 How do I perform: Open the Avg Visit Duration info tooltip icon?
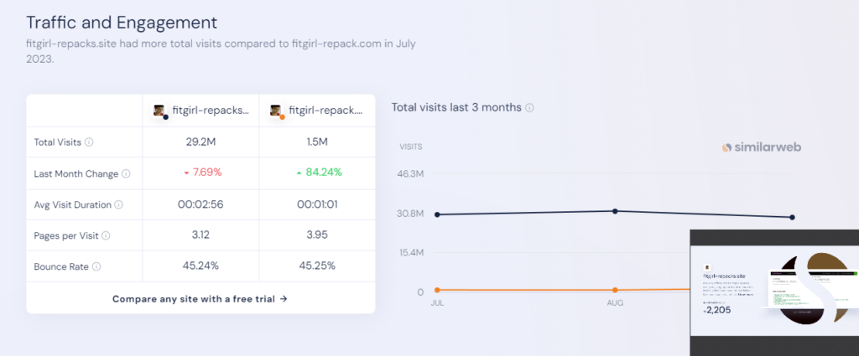tap(119, 205)
